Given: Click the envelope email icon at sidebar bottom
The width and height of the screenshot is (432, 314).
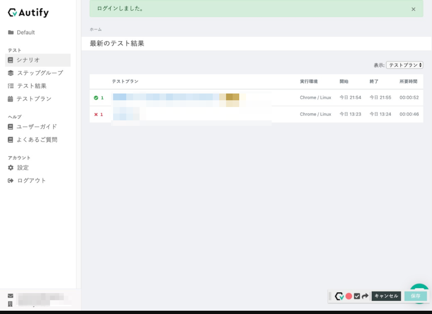Looking at the screenshot, I should click(10, 296).
